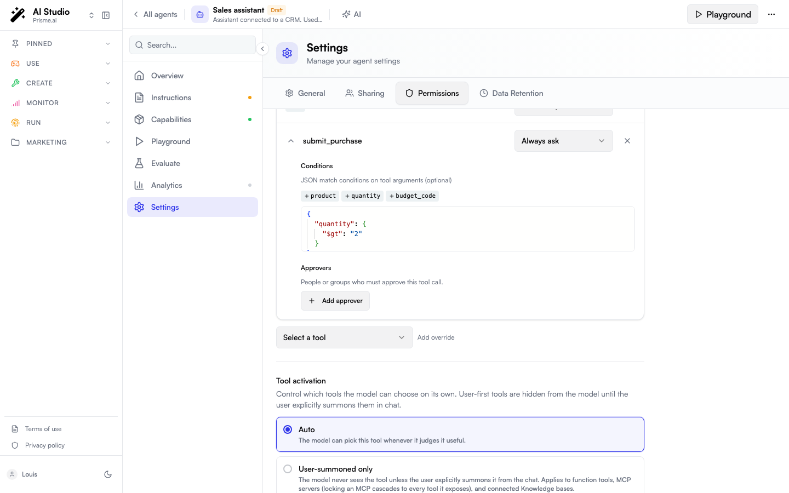
Task: Focus the Search field
Action: click(193, 45)
